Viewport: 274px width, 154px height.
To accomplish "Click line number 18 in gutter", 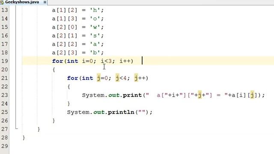I will [x=5, y=53].
